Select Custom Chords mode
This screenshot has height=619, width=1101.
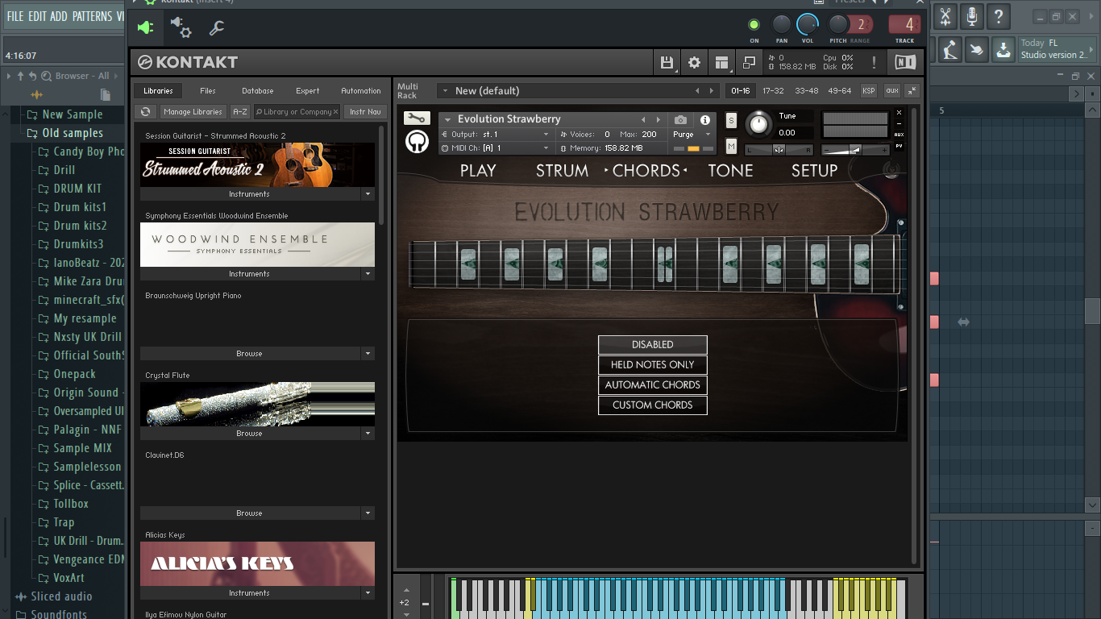pos(653,405)
